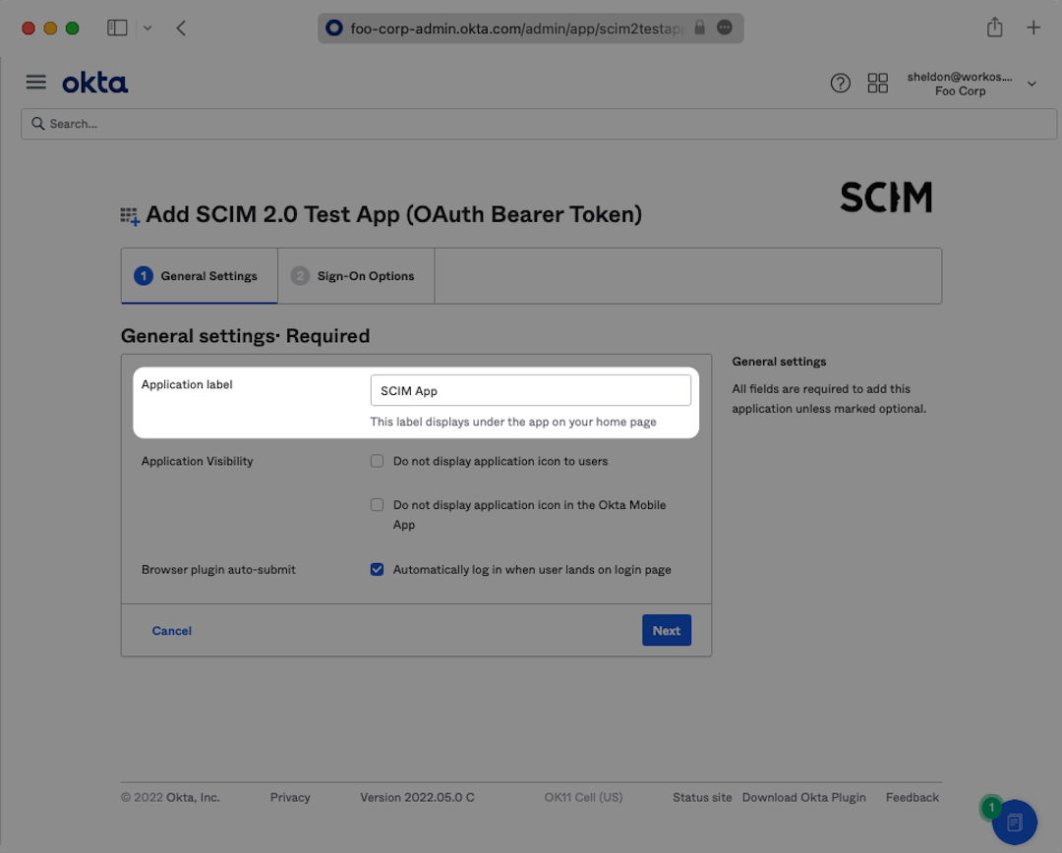Expand the sidebar options chevron in Safari
The height and width of the screenshot is (853, 1062).
tap(147, 28)
